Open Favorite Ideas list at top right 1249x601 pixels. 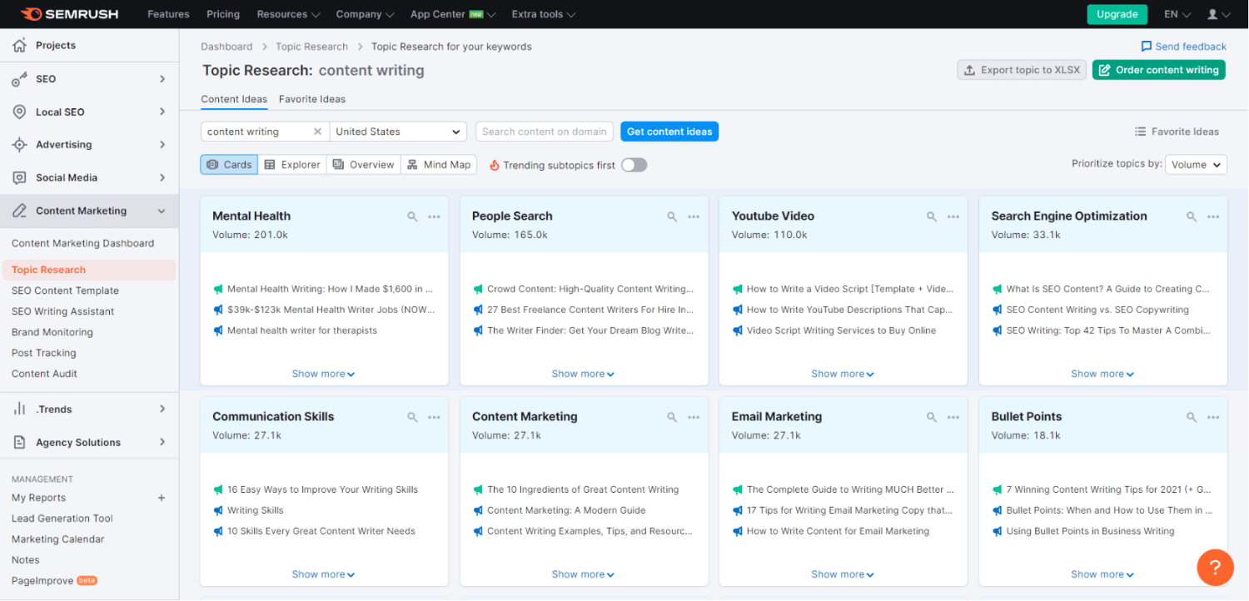click(1177, 132)
